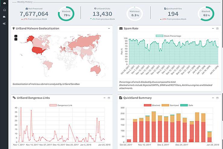Zoom in on the geolocalization map

[16, 36]
